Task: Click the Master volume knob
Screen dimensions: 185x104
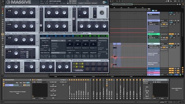Action: tap(102, 13)
